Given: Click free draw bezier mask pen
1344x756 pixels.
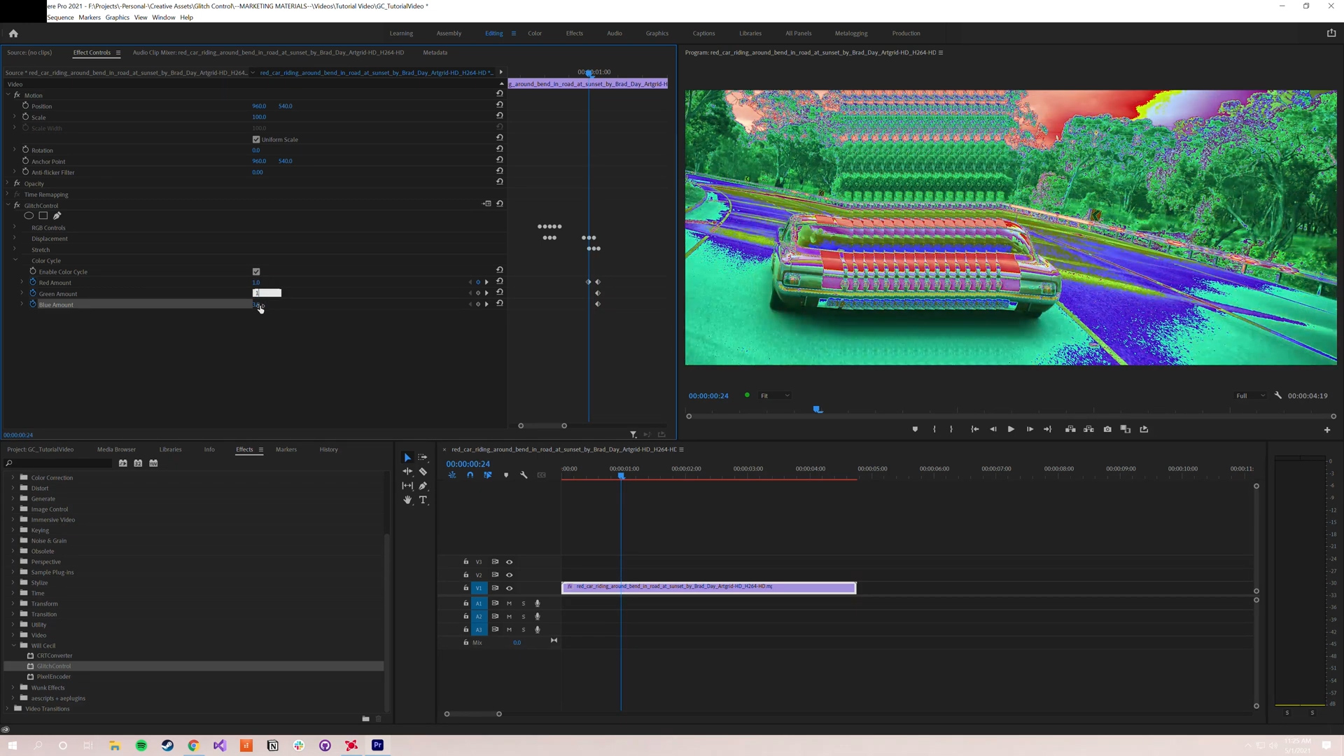Looking at the screenshot, I should (57, 216).
